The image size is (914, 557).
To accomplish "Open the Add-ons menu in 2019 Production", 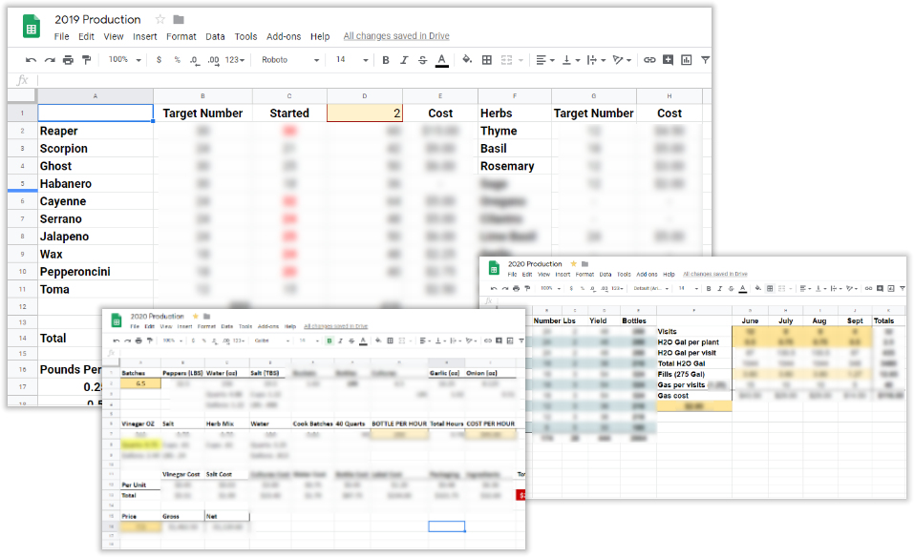I will click(x=284, y=37).
